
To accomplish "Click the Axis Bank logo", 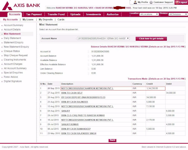I will [x=21, y=6].
